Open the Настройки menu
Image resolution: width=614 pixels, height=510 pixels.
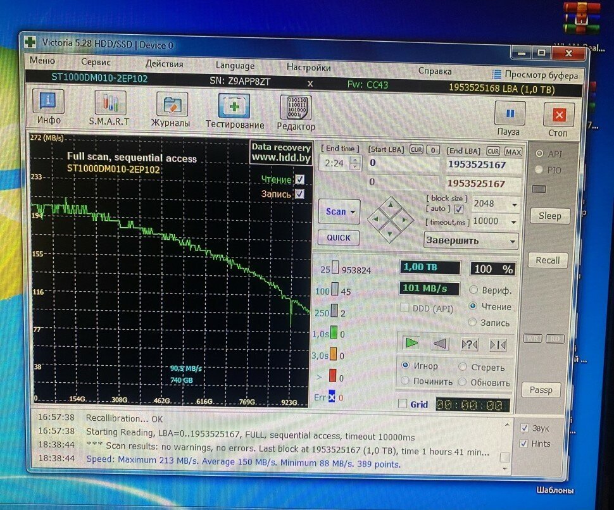pos(308,67)
